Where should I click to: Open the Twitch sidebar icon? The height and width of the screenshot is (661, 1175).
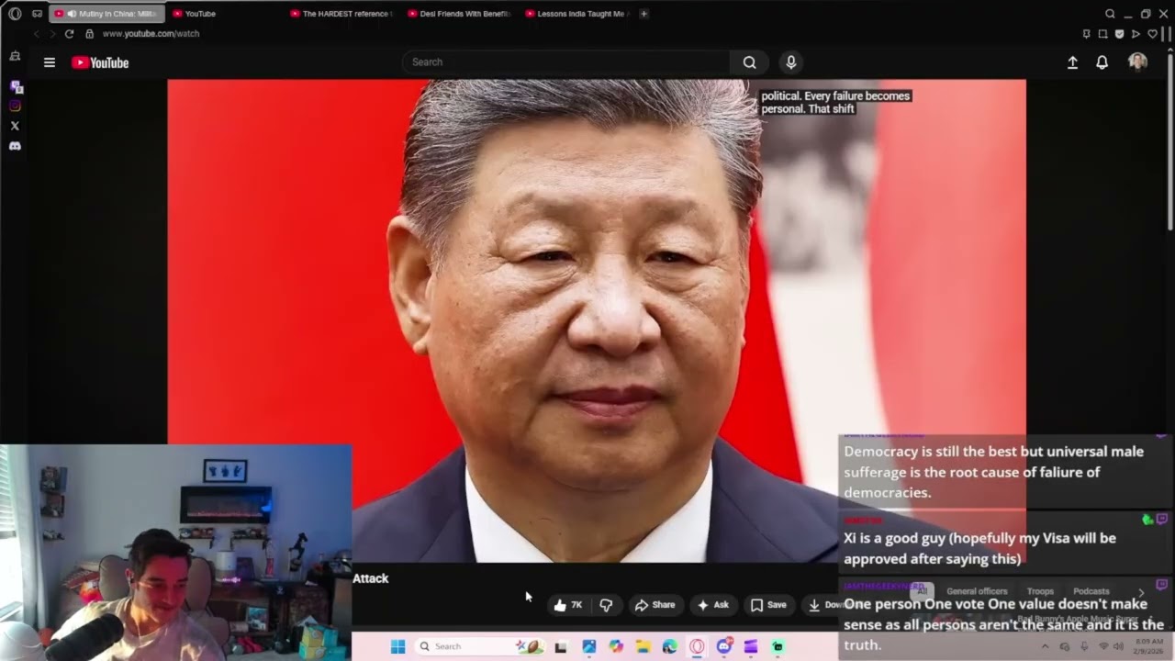(15, 86)
